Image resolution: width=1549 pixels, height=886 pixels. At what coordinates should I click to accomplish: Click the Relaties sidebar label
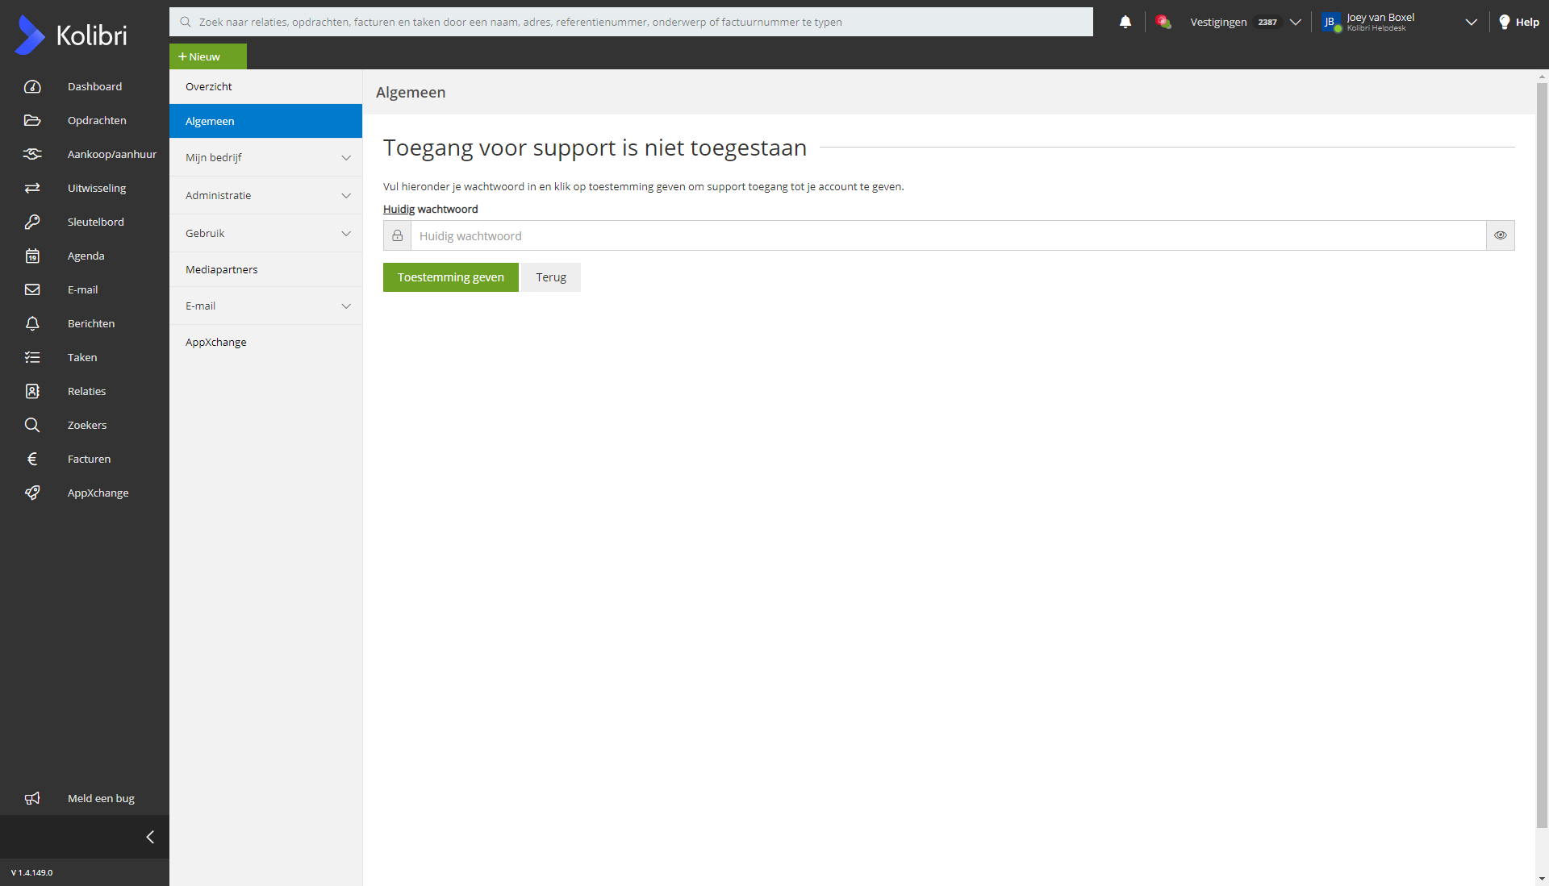(x=86, y=391)
